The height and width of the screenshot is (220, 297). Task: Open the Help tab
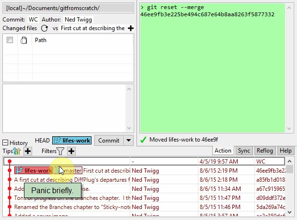pyautogui.click(x=286, y=151)
